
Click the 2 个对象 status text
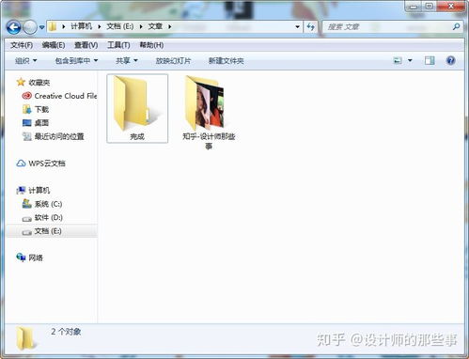coord(66,332)
